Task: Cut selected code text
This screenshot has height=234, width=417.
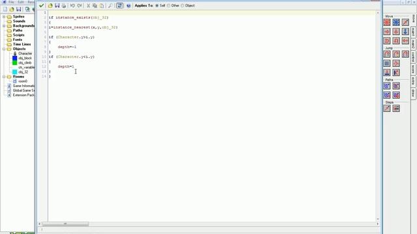Action: (89, 6)
